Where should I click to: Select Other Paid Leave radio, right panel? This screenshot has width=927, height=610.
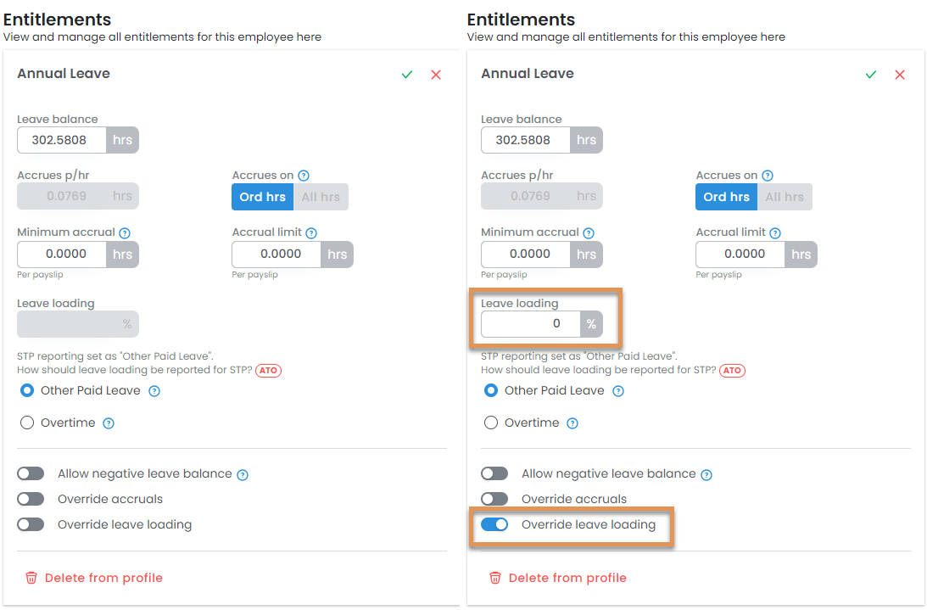point(491,390)
